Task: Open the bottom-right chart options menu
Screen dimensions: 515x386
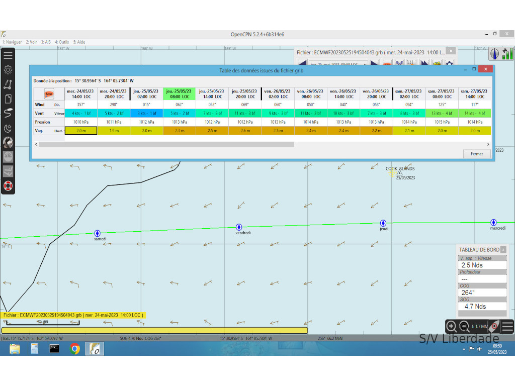Action: coord(507,326)
